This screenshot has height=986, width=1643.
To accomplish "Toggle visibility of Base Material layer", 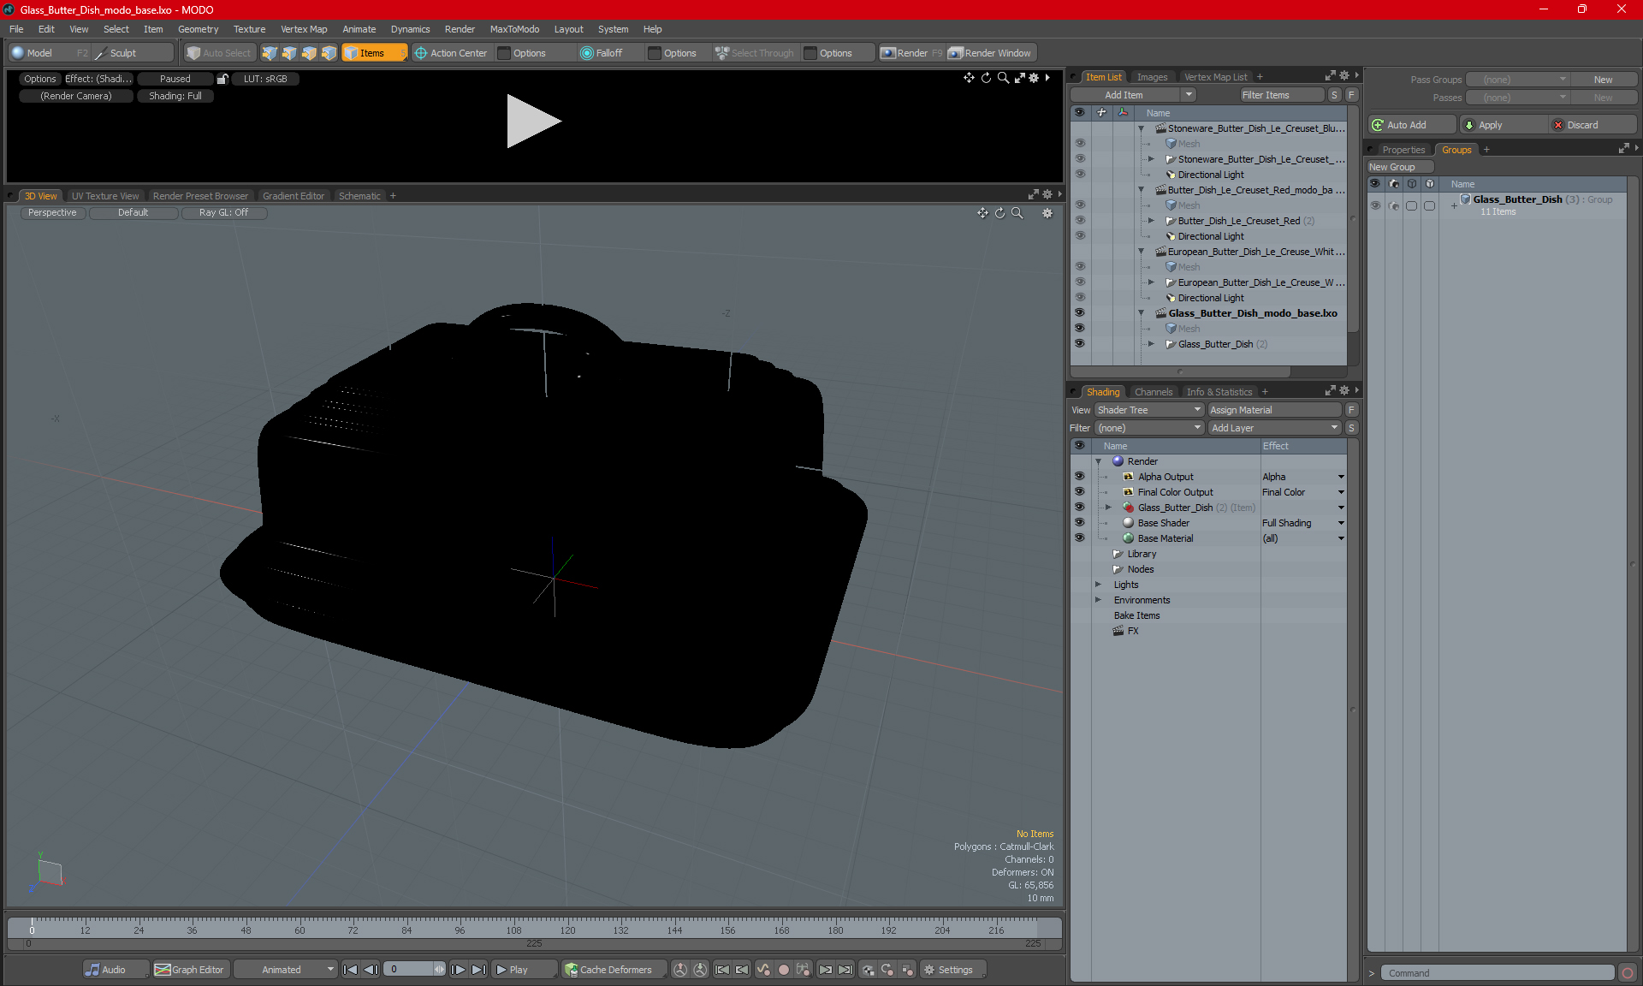I will (1079, 538).
